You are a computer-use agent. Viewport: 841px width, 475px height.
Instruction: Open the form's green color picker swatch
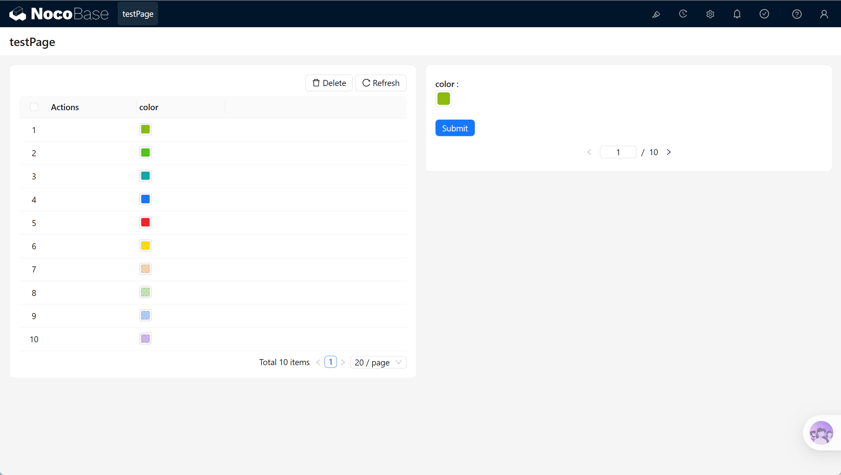tap(444, 99)
